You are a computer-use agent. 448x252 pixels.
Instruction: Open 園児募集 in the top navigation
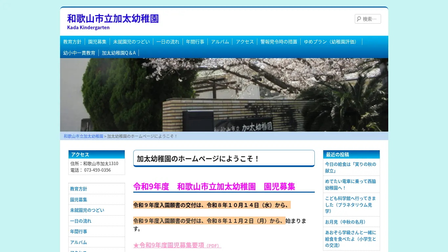pos(97,42)
